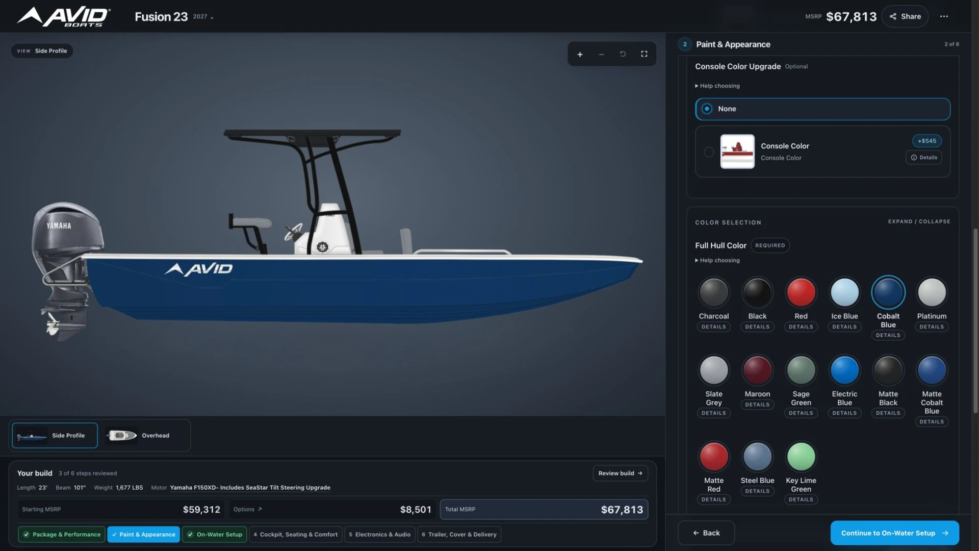This screenshot has width=979, height=551.
Task: Click the View Side Profile label chip
Action: click(x=42, y=51)
